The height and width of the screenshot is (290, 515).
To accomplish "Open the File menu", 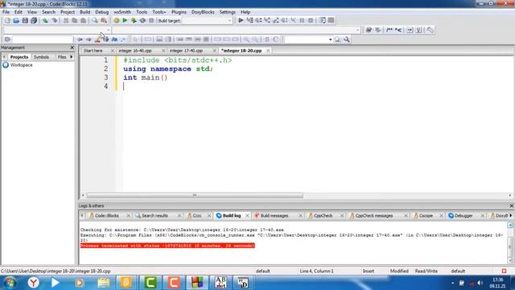I will coord(6,12).
